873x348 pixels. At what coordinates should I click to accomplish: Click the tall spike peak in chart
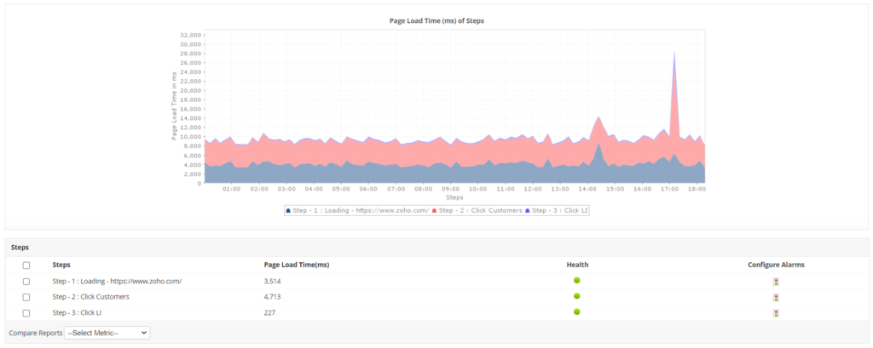[x=674, y=53]
